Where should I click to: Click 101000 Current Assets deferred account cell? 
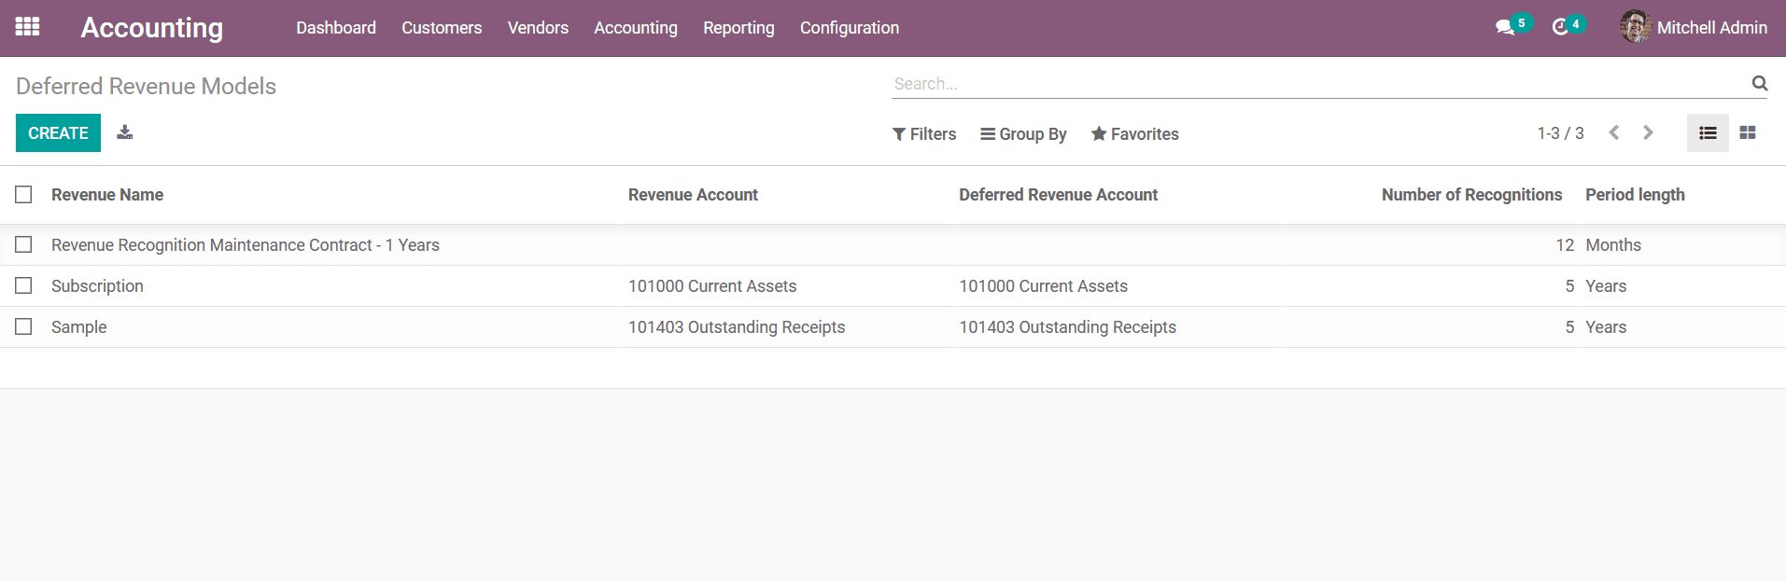point(1043,286)
